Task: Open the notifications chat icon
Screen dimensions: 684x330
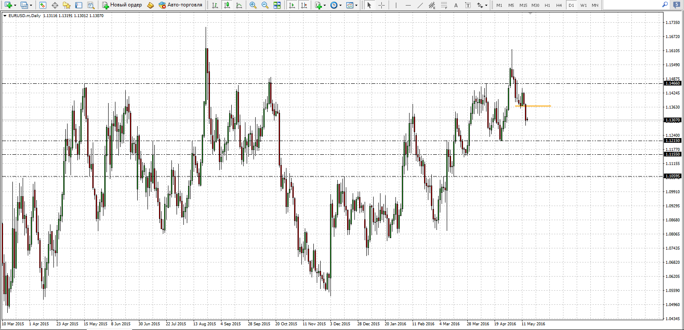Action: [x=677, y=5]
